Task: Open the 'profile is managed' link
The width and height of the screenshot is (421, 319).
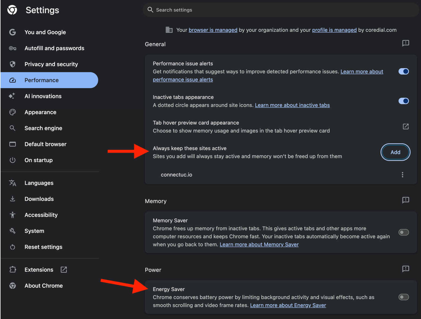Action: 334,30
